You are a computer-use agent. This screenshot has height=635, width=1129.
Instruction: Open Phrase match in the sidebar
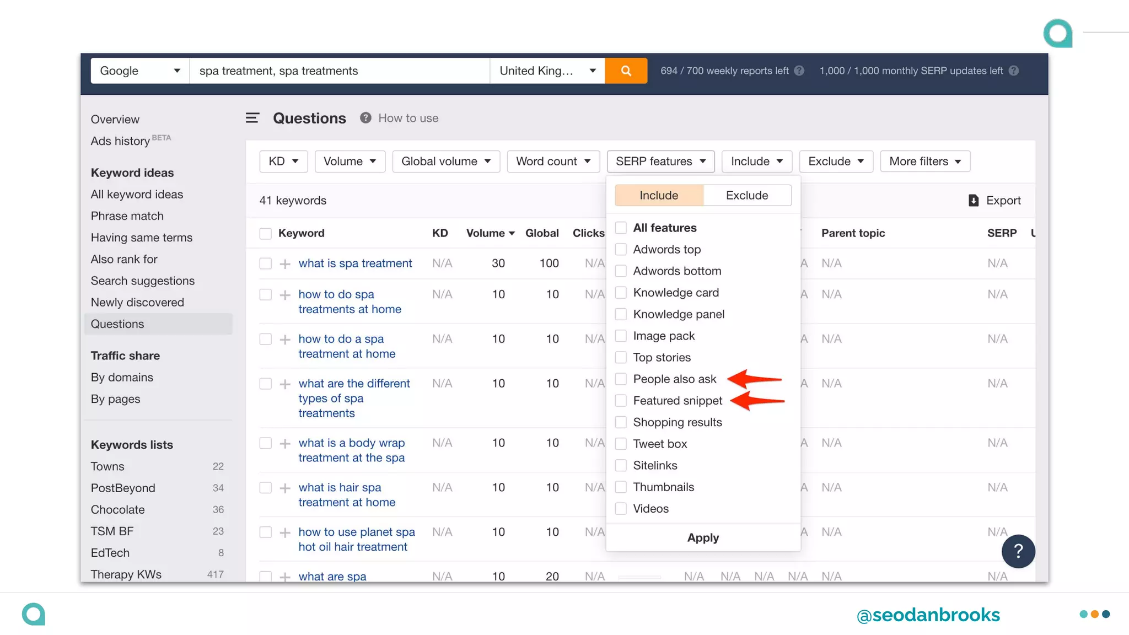[x=127, y=216]
